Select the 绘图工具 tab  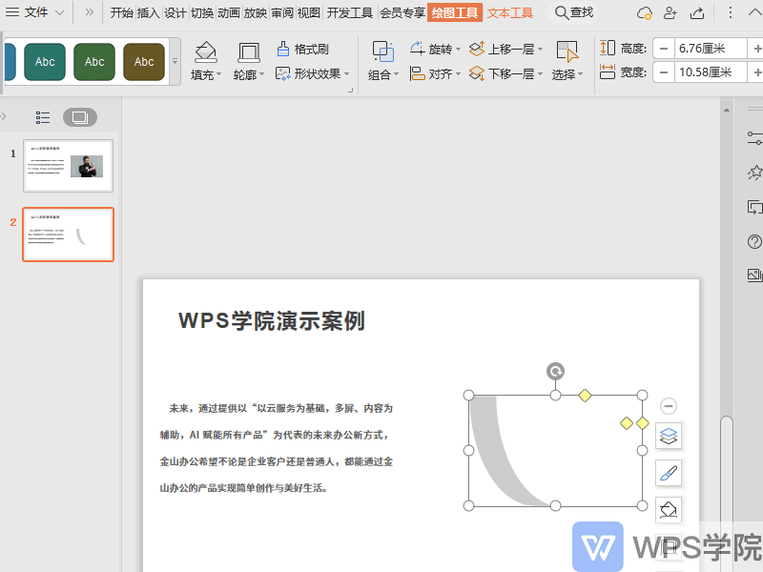coord(455,12)
